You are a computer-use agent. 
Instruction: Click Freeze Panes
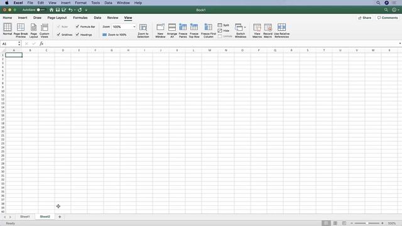(183, 30)
